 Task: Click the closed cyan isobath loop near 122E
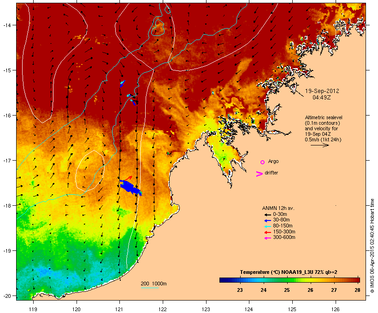(x=158, y=28)
